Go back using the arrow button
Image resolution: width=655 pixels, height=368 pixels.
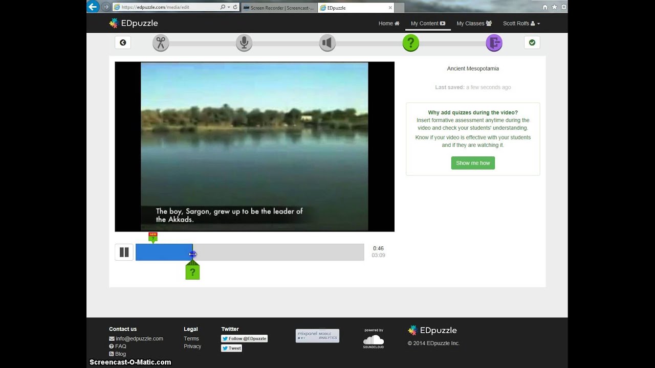tap(123, 42)
